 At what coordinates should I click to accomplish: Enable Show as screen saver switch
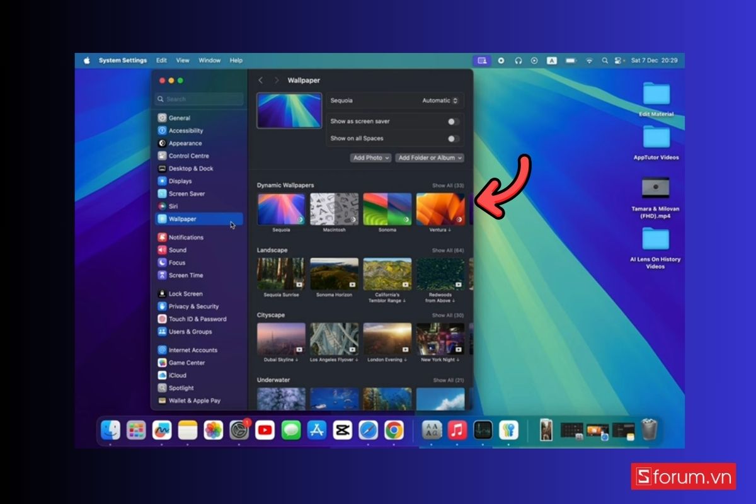tap(454, 122)
